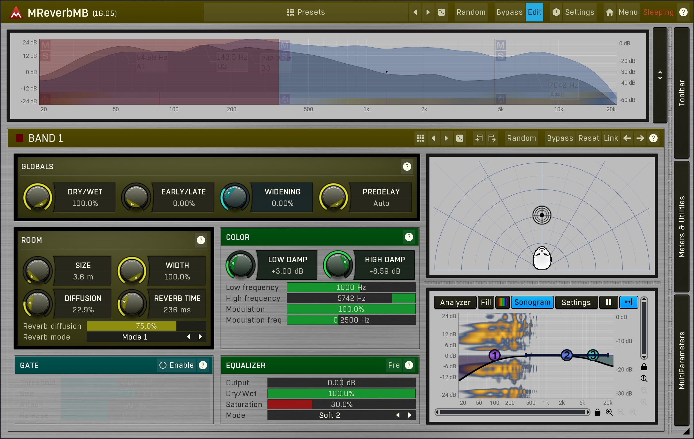
Task: Select next saturation Mode arrow
Action: (x=410, y=415)
